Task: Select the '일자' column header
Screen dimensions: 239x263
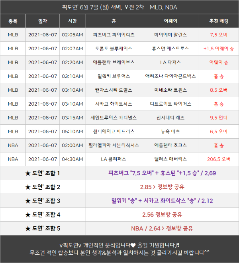Action: coord(43,21)
